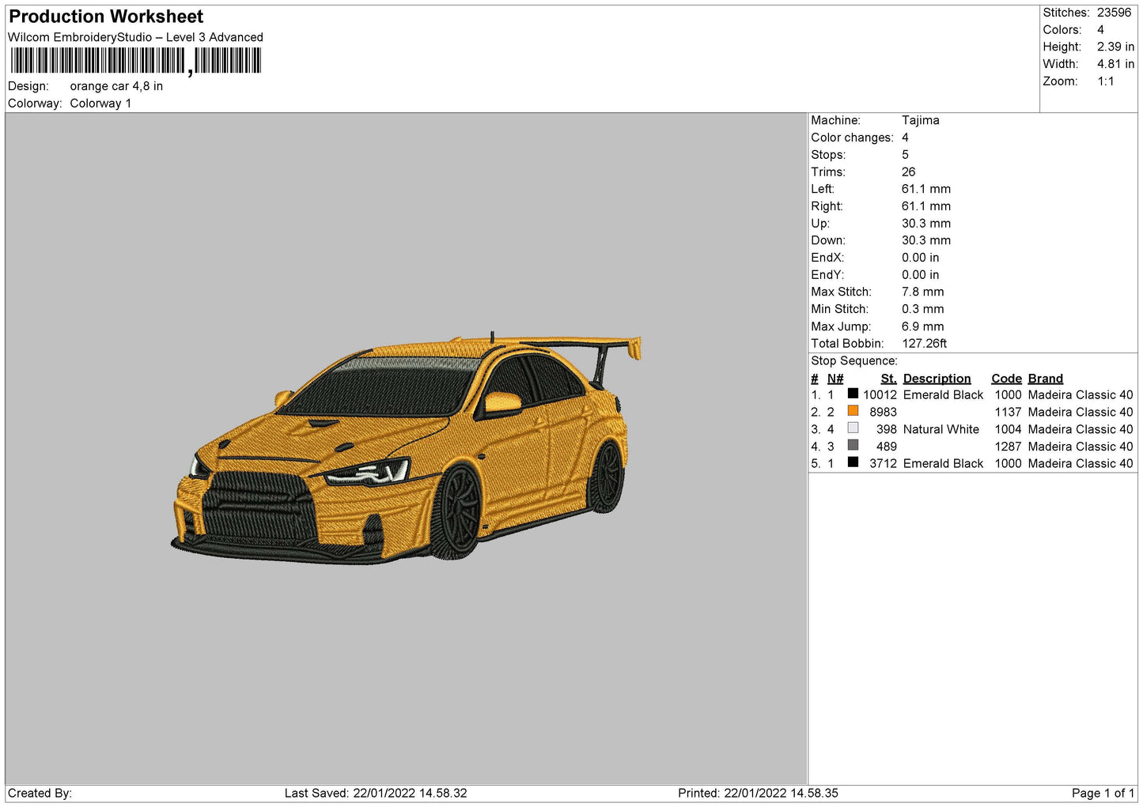Click the orange swatch in stop row 2
Image resolution: width=1143 pixels, height=807 pixels.
tap(853, 411)
